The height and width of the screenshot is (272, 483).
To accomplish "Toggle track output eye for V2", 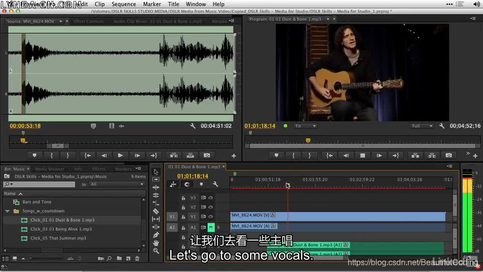I will click(x=211, y=207).
